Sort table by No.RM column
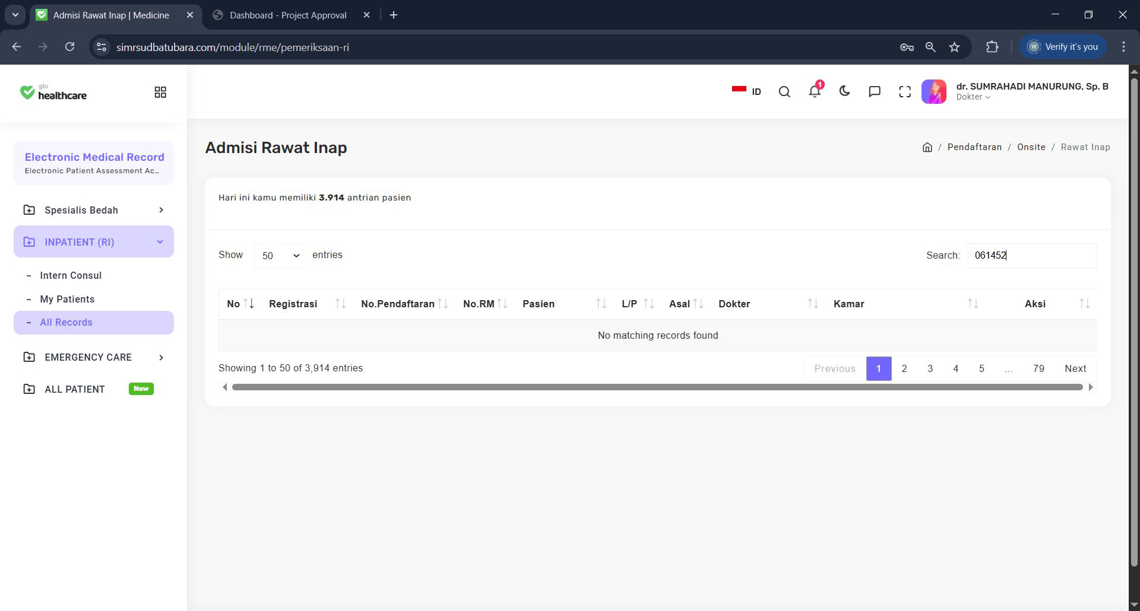Screen dimensions: 1140x611 click(x=485, y=304)
